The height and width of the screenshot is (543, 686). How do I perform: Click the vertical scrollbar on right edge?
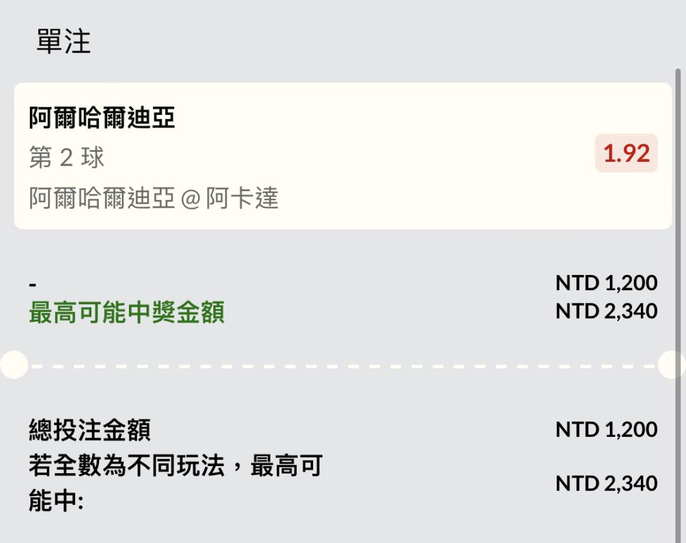[678, 254]
